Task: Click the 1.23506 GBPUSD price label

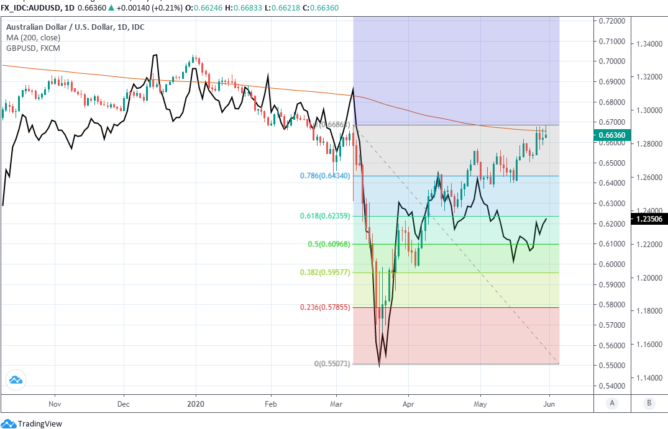Action: 649,219
